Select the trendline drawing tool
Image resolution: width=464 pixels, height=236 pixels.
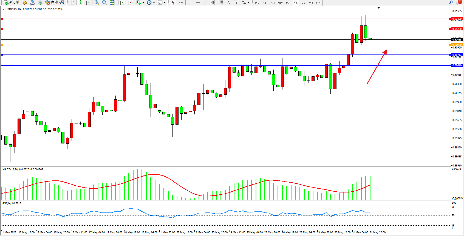[206, 2]
